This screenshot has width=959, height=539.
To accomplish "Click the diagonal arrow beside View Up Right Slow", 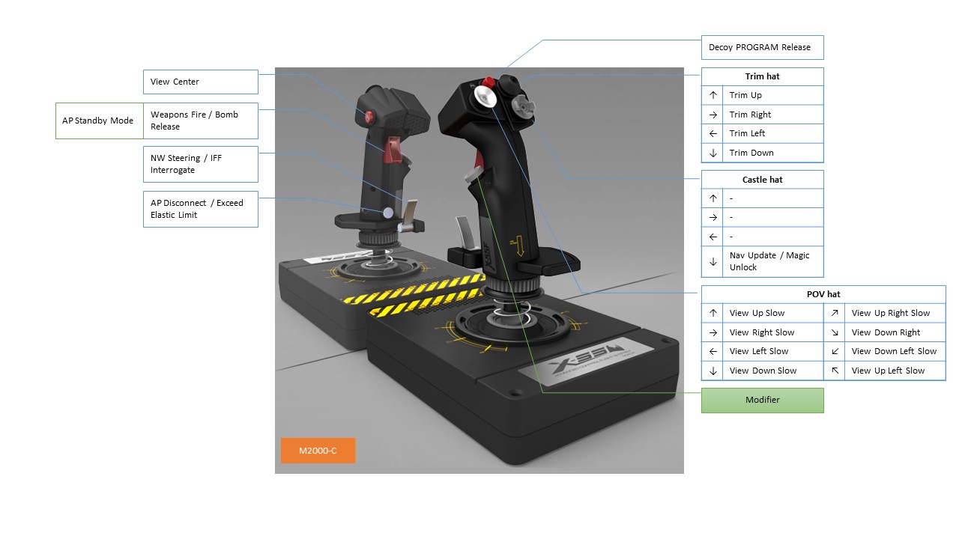I will coord(835,313).
